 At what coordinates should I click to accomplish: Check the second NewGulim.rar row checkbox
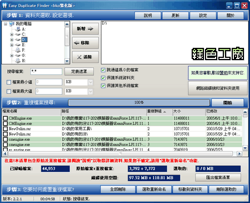[x=6, y=134]
